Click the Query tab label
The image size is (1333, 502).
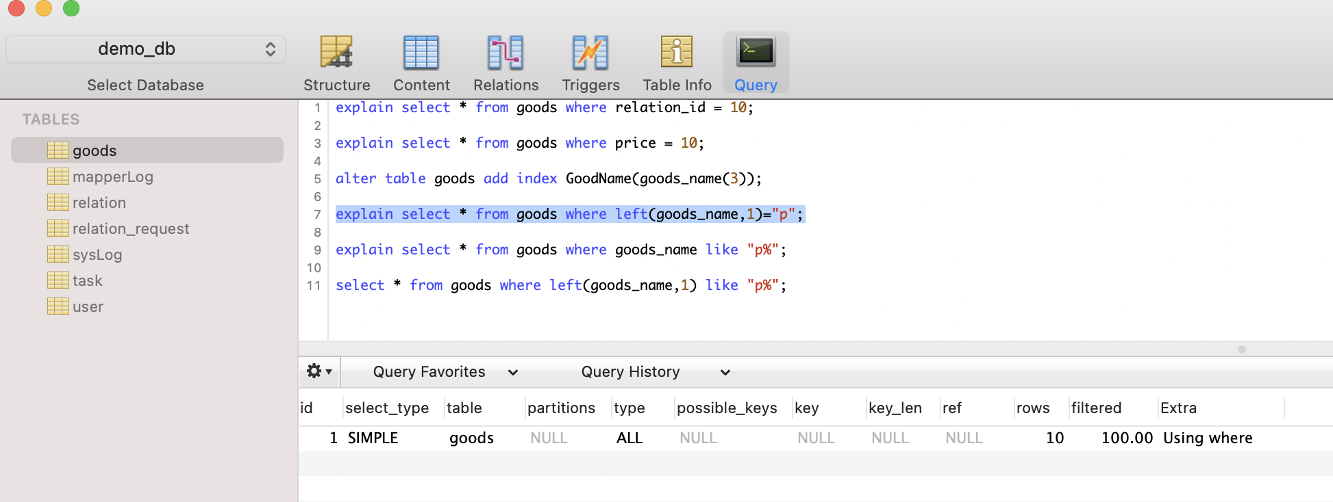click(756, 85)
